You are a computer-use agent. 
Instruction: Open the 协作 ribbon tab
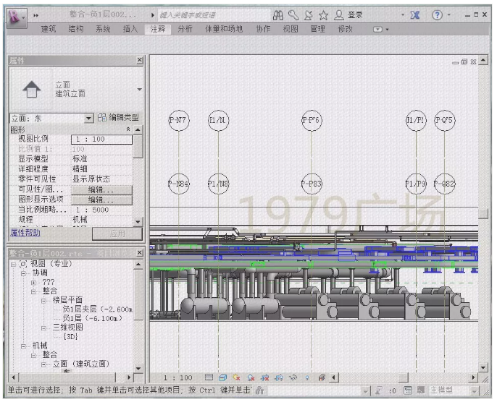pos(263,29)
